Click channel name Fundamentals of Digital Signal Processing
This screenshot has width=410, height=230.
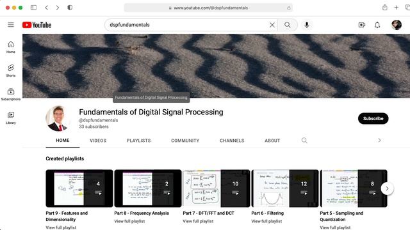click(x=151, y=112)
